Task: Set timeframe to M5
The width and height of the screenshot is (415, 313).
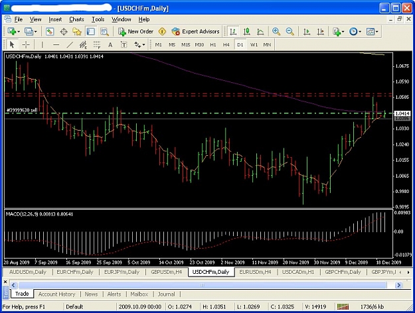Action: tap(172, 44)
